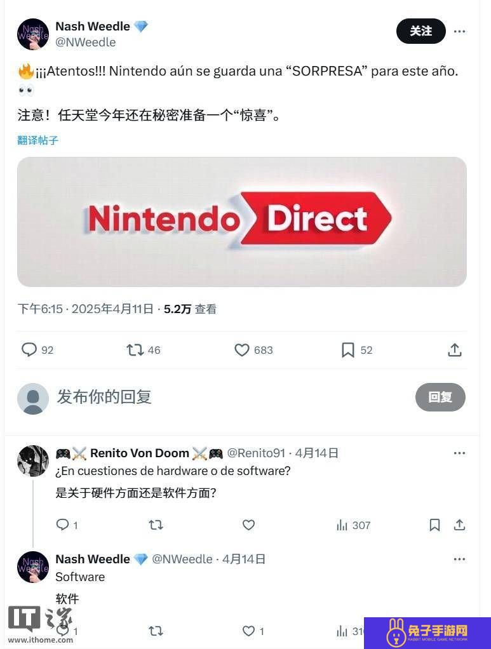
Task: Share the main Nintendo post
Action: (x=455, y=350)
